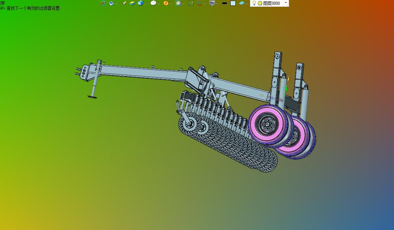
Task: Select the red brush paint tool
Action: 124,3
